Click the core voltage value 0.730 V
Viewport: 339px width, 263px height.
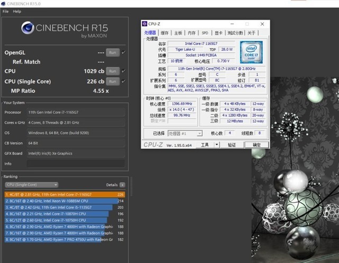[224, 61]
